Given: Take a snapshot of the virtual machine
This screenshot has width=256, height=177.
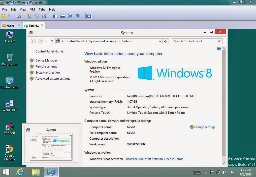Looking at the screenshot, I should pyautogui.click(x=29, y=16).
